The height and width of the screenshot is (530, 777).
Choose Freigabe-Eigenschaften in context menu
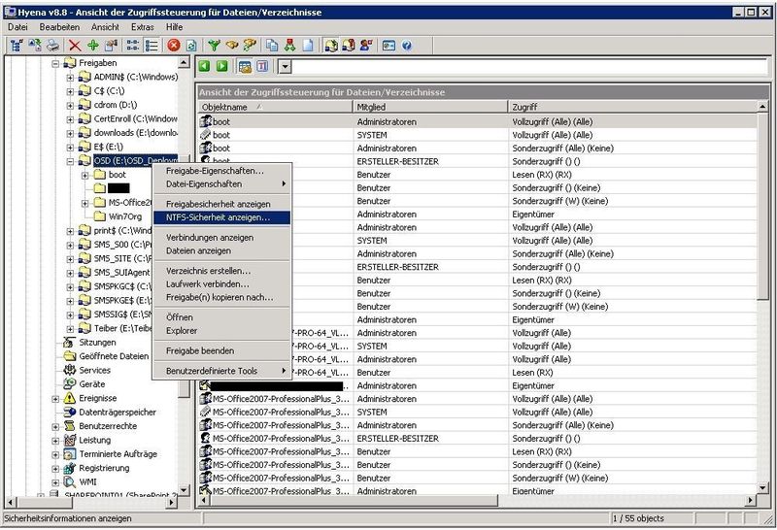[221, 171]
